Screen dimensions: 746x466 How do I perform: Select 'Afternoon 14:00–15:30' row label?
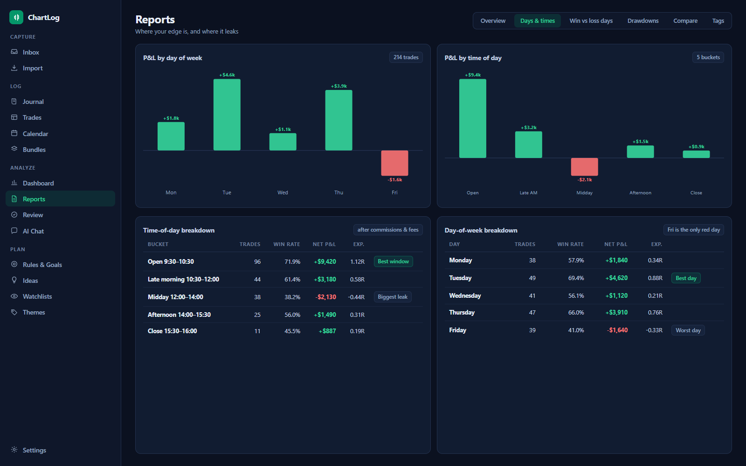click(x=179, y=315)
